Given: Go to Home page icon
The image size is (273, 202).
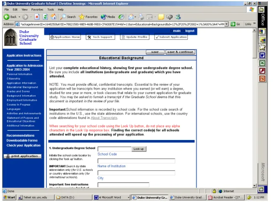Looking at the screenshot, I should click(54, 17).
